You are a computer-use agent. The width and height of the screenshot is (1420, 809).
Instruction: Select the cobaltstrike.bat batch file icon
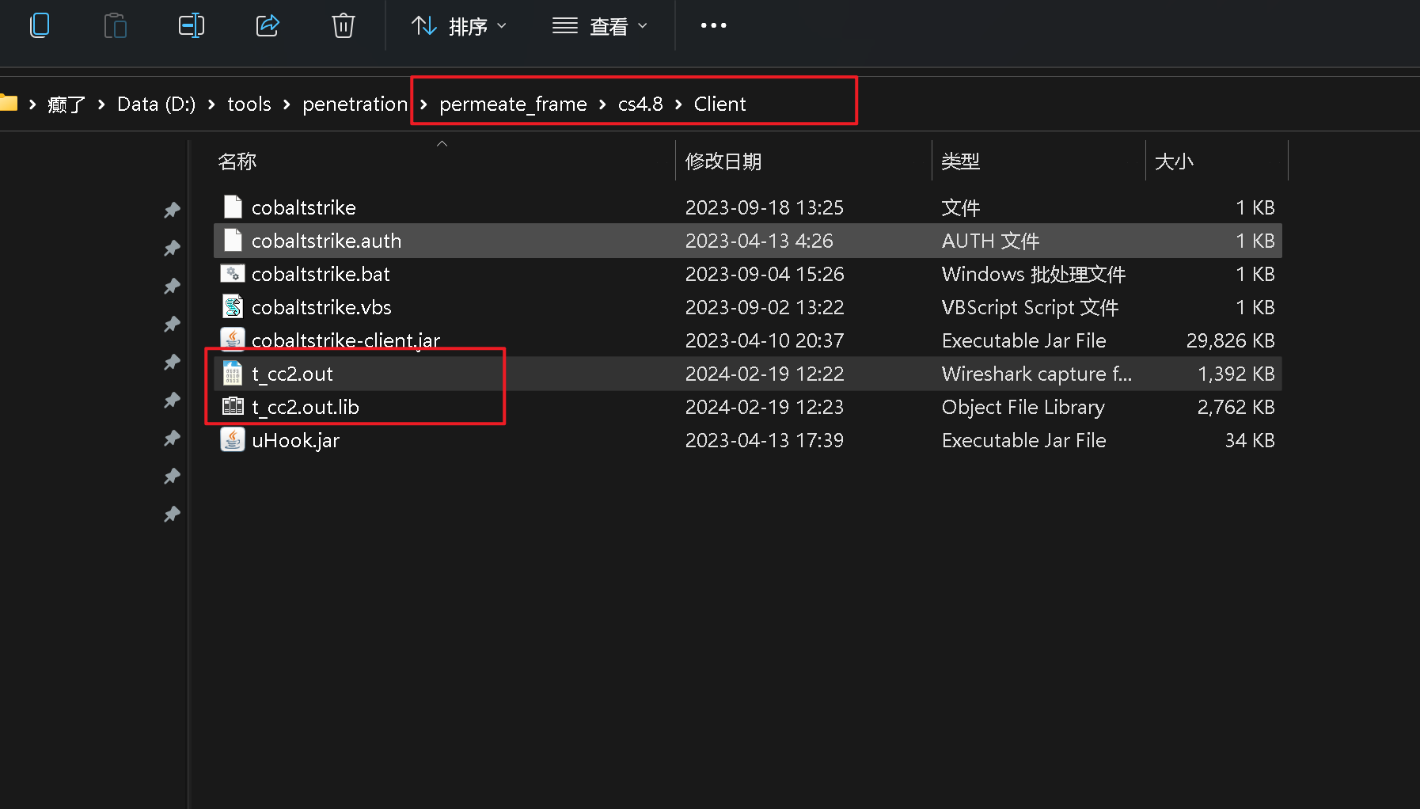coord(233,273)
